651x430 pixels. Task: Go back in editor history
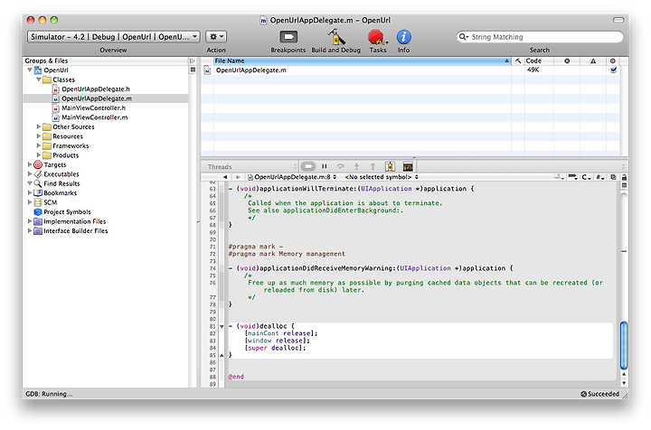click(x=225, y=177)
